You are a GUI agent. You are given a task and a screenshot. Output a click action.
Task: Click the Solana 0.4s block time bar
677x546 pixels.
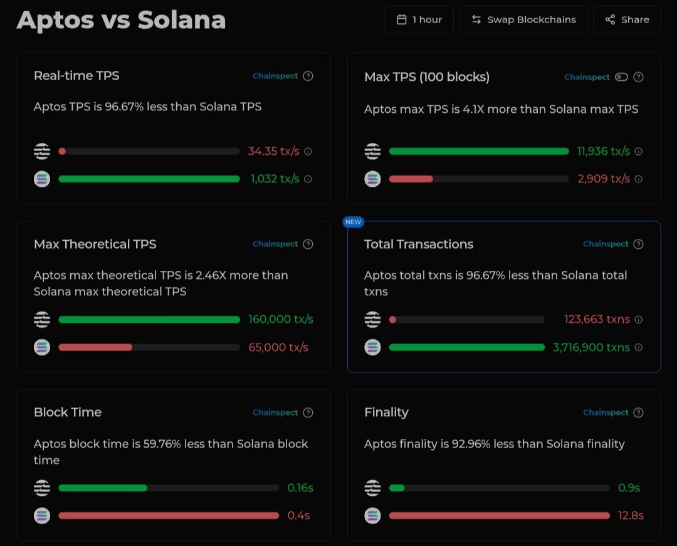[169, 516]
